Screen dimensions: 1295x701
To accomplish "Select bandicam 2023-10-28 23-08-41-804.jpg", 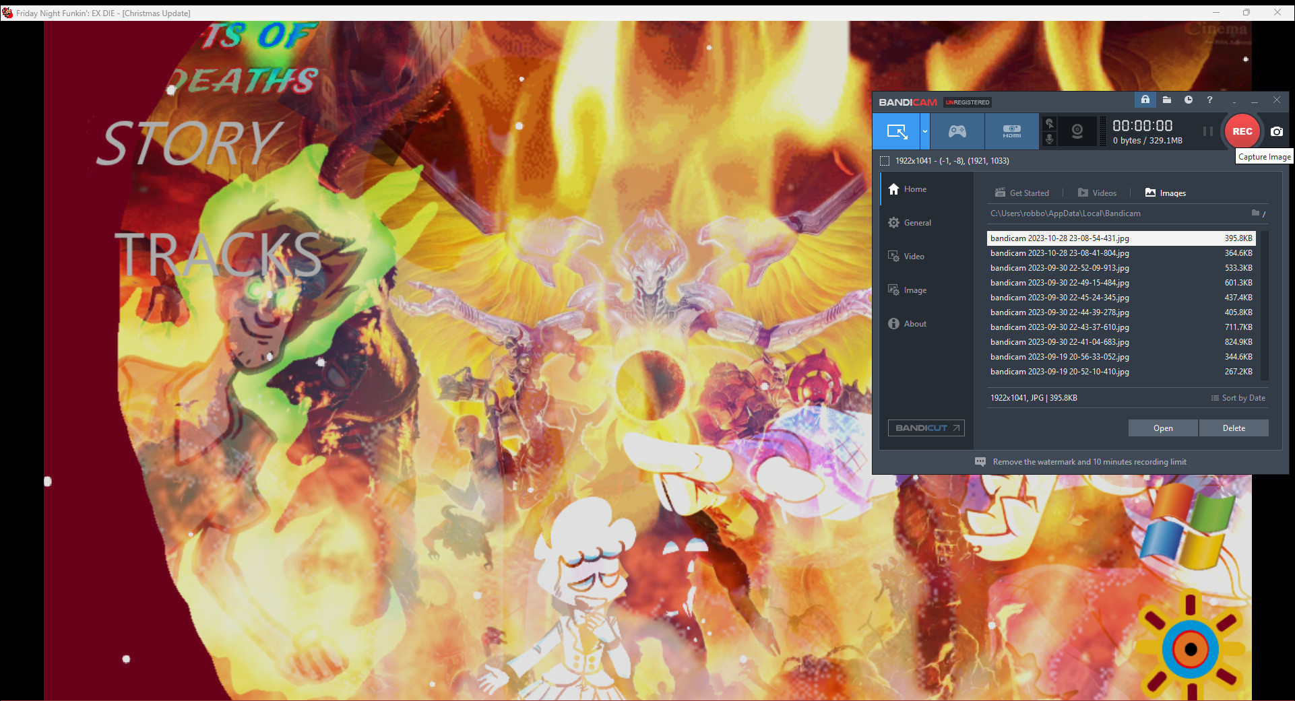I will point(1121,253).
